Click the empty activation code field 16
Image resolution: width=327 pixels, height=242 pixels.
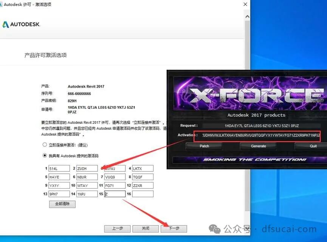(x=143, y=194)
